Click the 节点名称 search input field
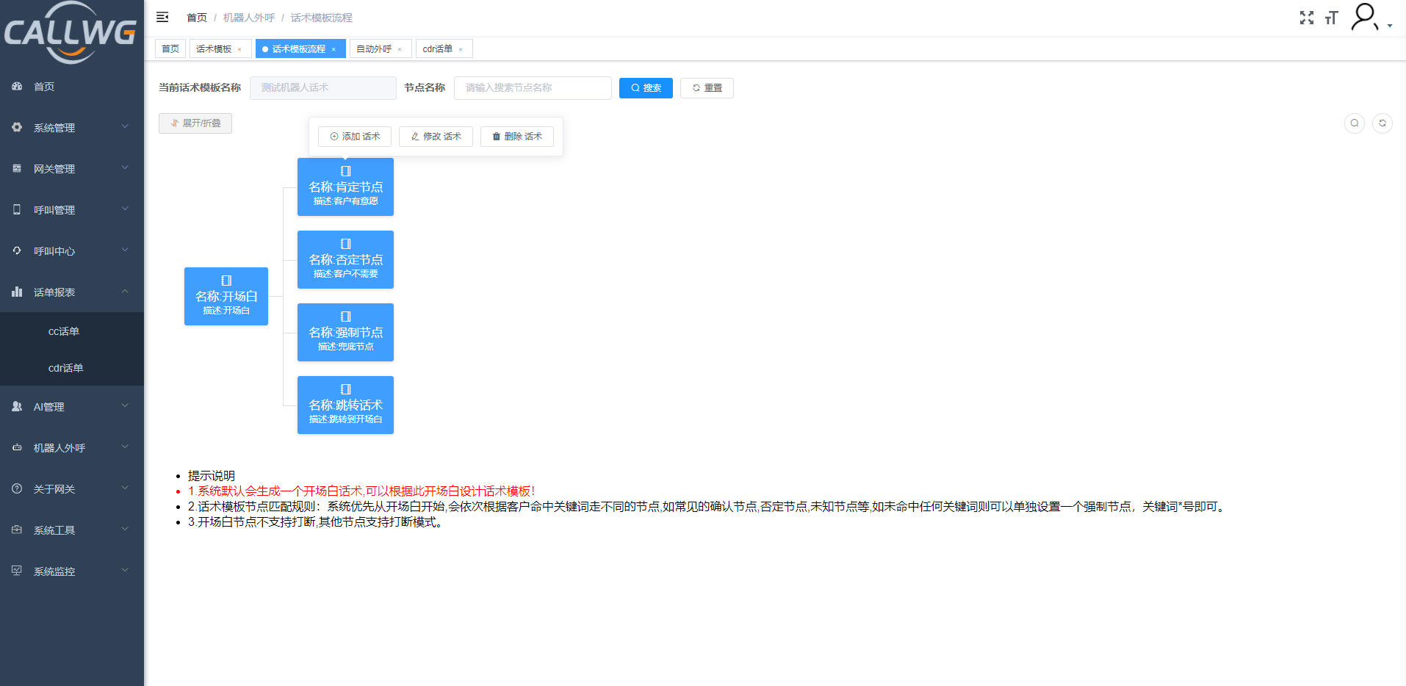1406x686 pixels. (533, 87)
